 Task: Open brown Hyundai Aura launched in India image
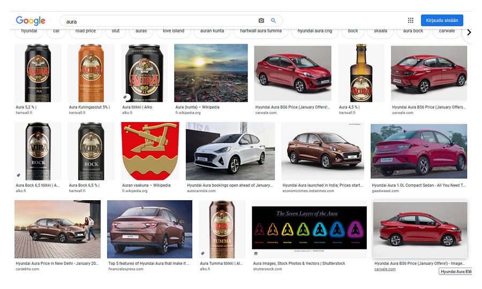tap(323, 151)
